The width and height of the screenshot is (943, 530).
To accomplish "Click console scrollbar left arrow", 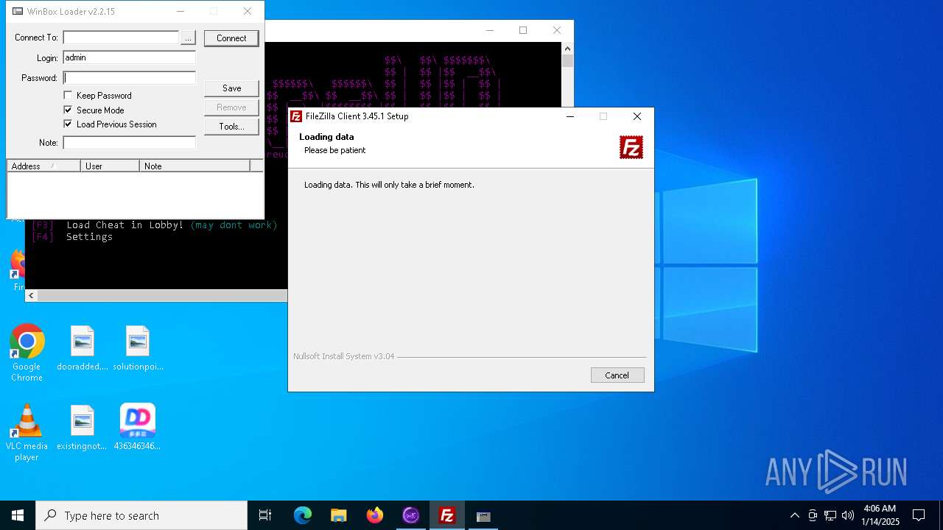I will pos(31,296).
